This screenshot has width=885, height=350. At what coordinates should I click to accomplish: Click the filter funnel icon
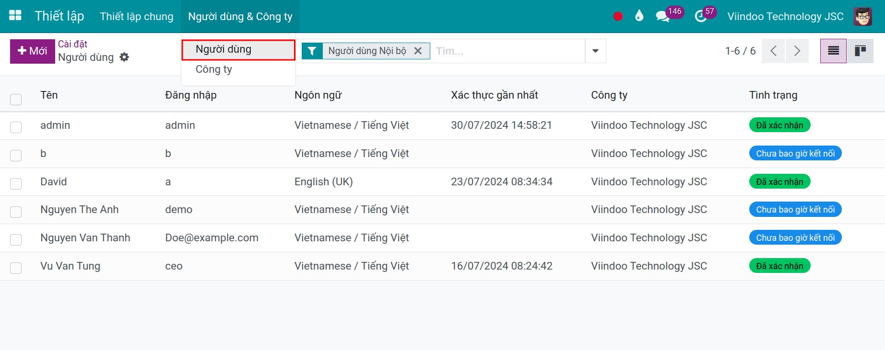click(312, 51)
